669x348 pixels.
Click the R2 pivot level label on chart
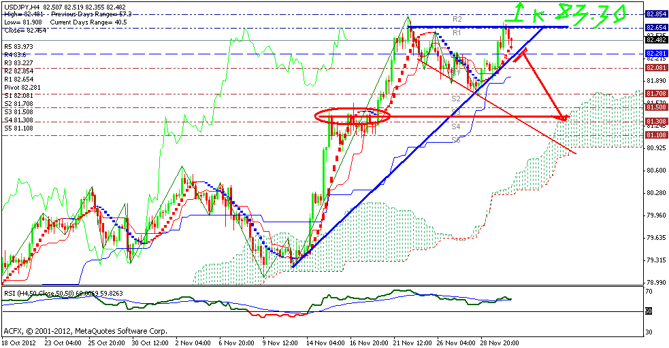457,19
